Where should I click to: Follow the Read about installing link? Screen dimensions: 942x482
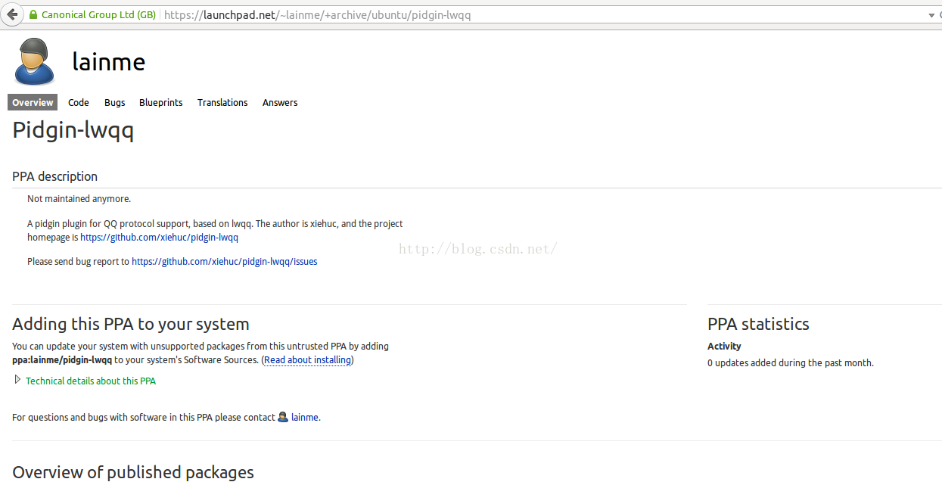(308, 360)
